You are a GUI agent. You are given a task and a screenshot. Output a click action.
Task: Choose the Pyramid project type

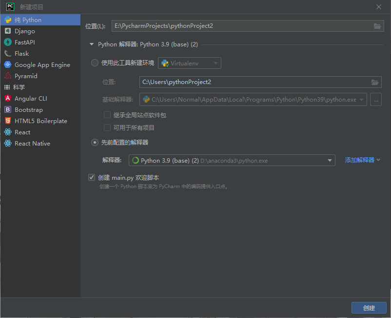40,76
